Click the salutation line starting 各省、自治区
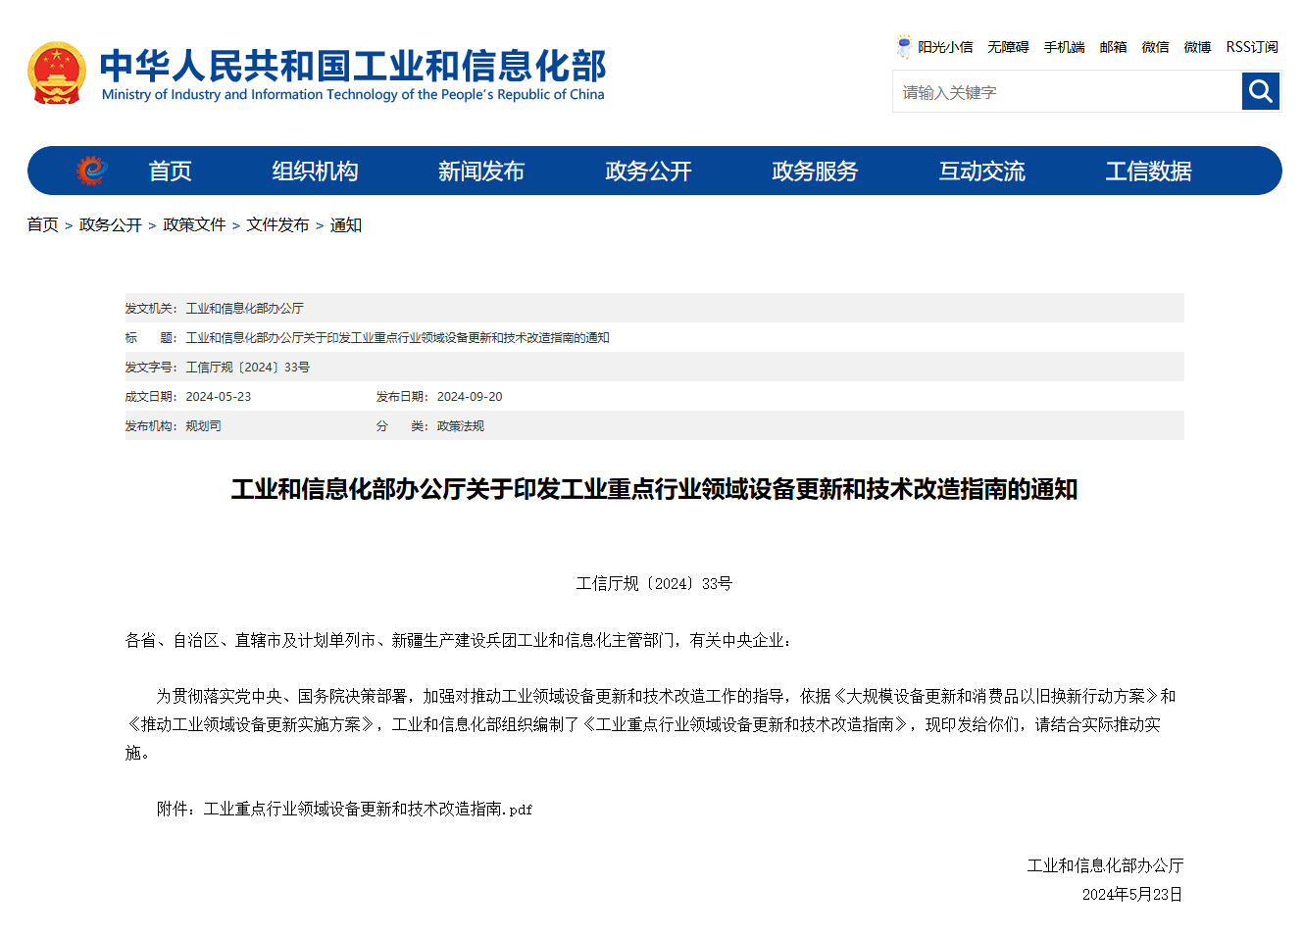 click(458, 640)
